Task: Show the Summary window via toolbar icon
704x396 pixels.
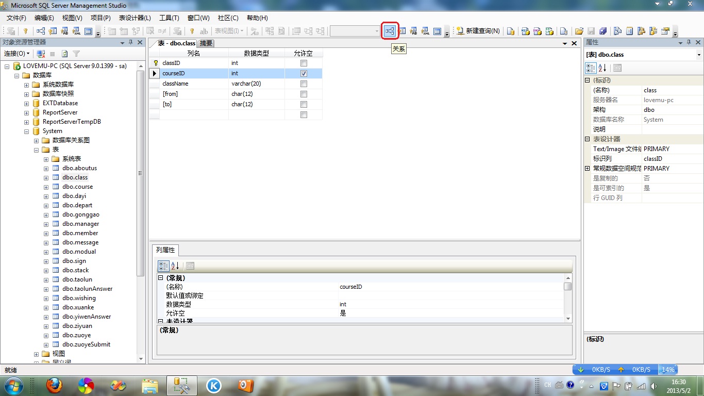Action: pyautogui.click(x=629, y=31)
